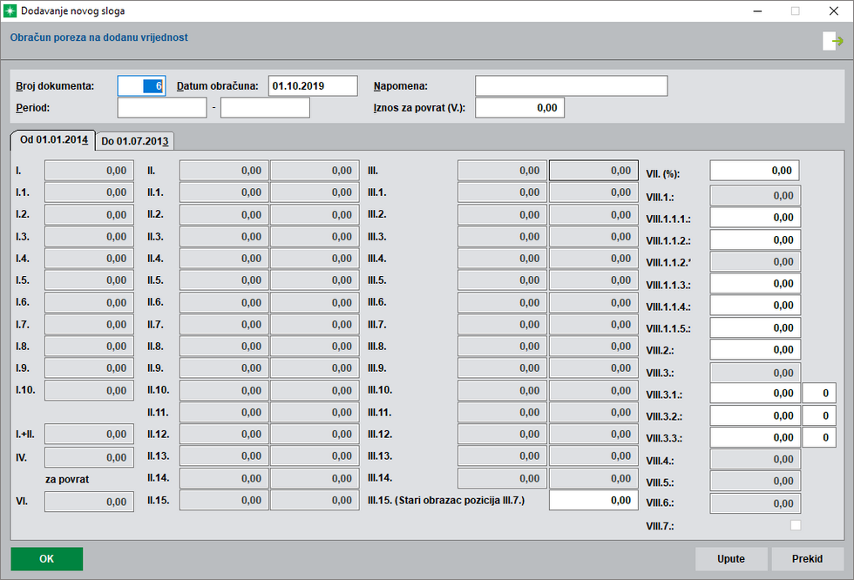
Task: Click the VII. (%) percentage field
Action: (x=754, y=171)
